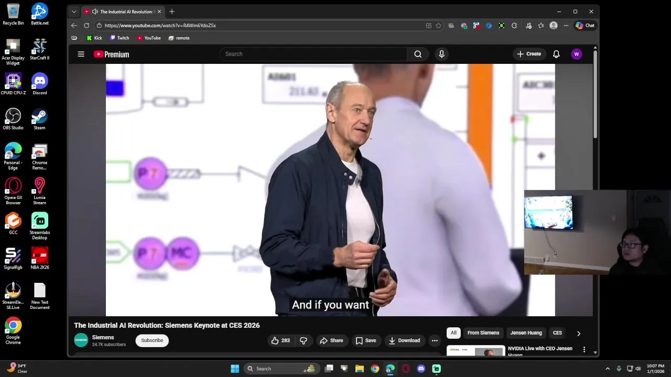The image size is (671, 377).
Task: Open the YouTube guide hamburger menu
Action: coord(81,54)
